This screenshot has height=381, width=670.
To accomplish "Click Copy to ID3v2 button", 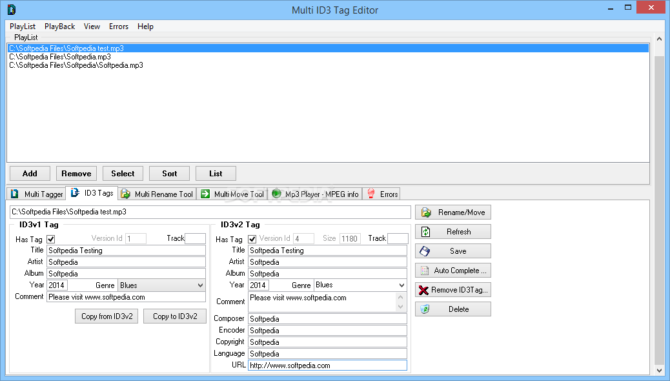I will point(175,316).
